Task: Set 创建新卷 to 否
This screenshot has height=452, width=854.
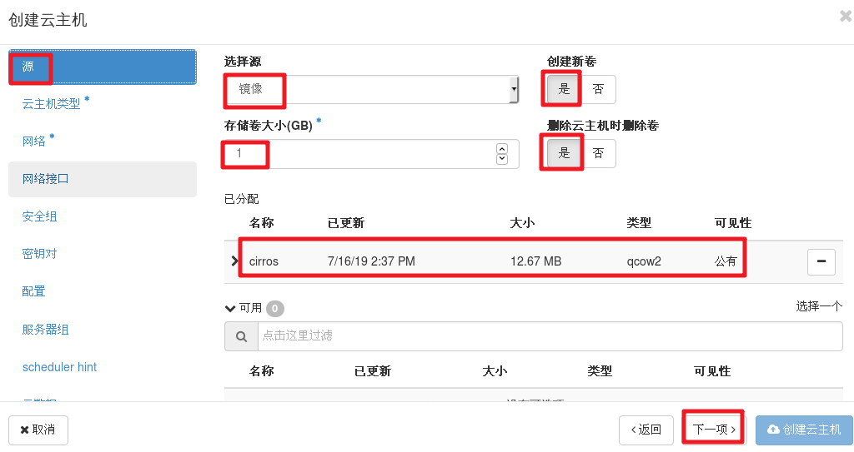Action: point(598,89)
